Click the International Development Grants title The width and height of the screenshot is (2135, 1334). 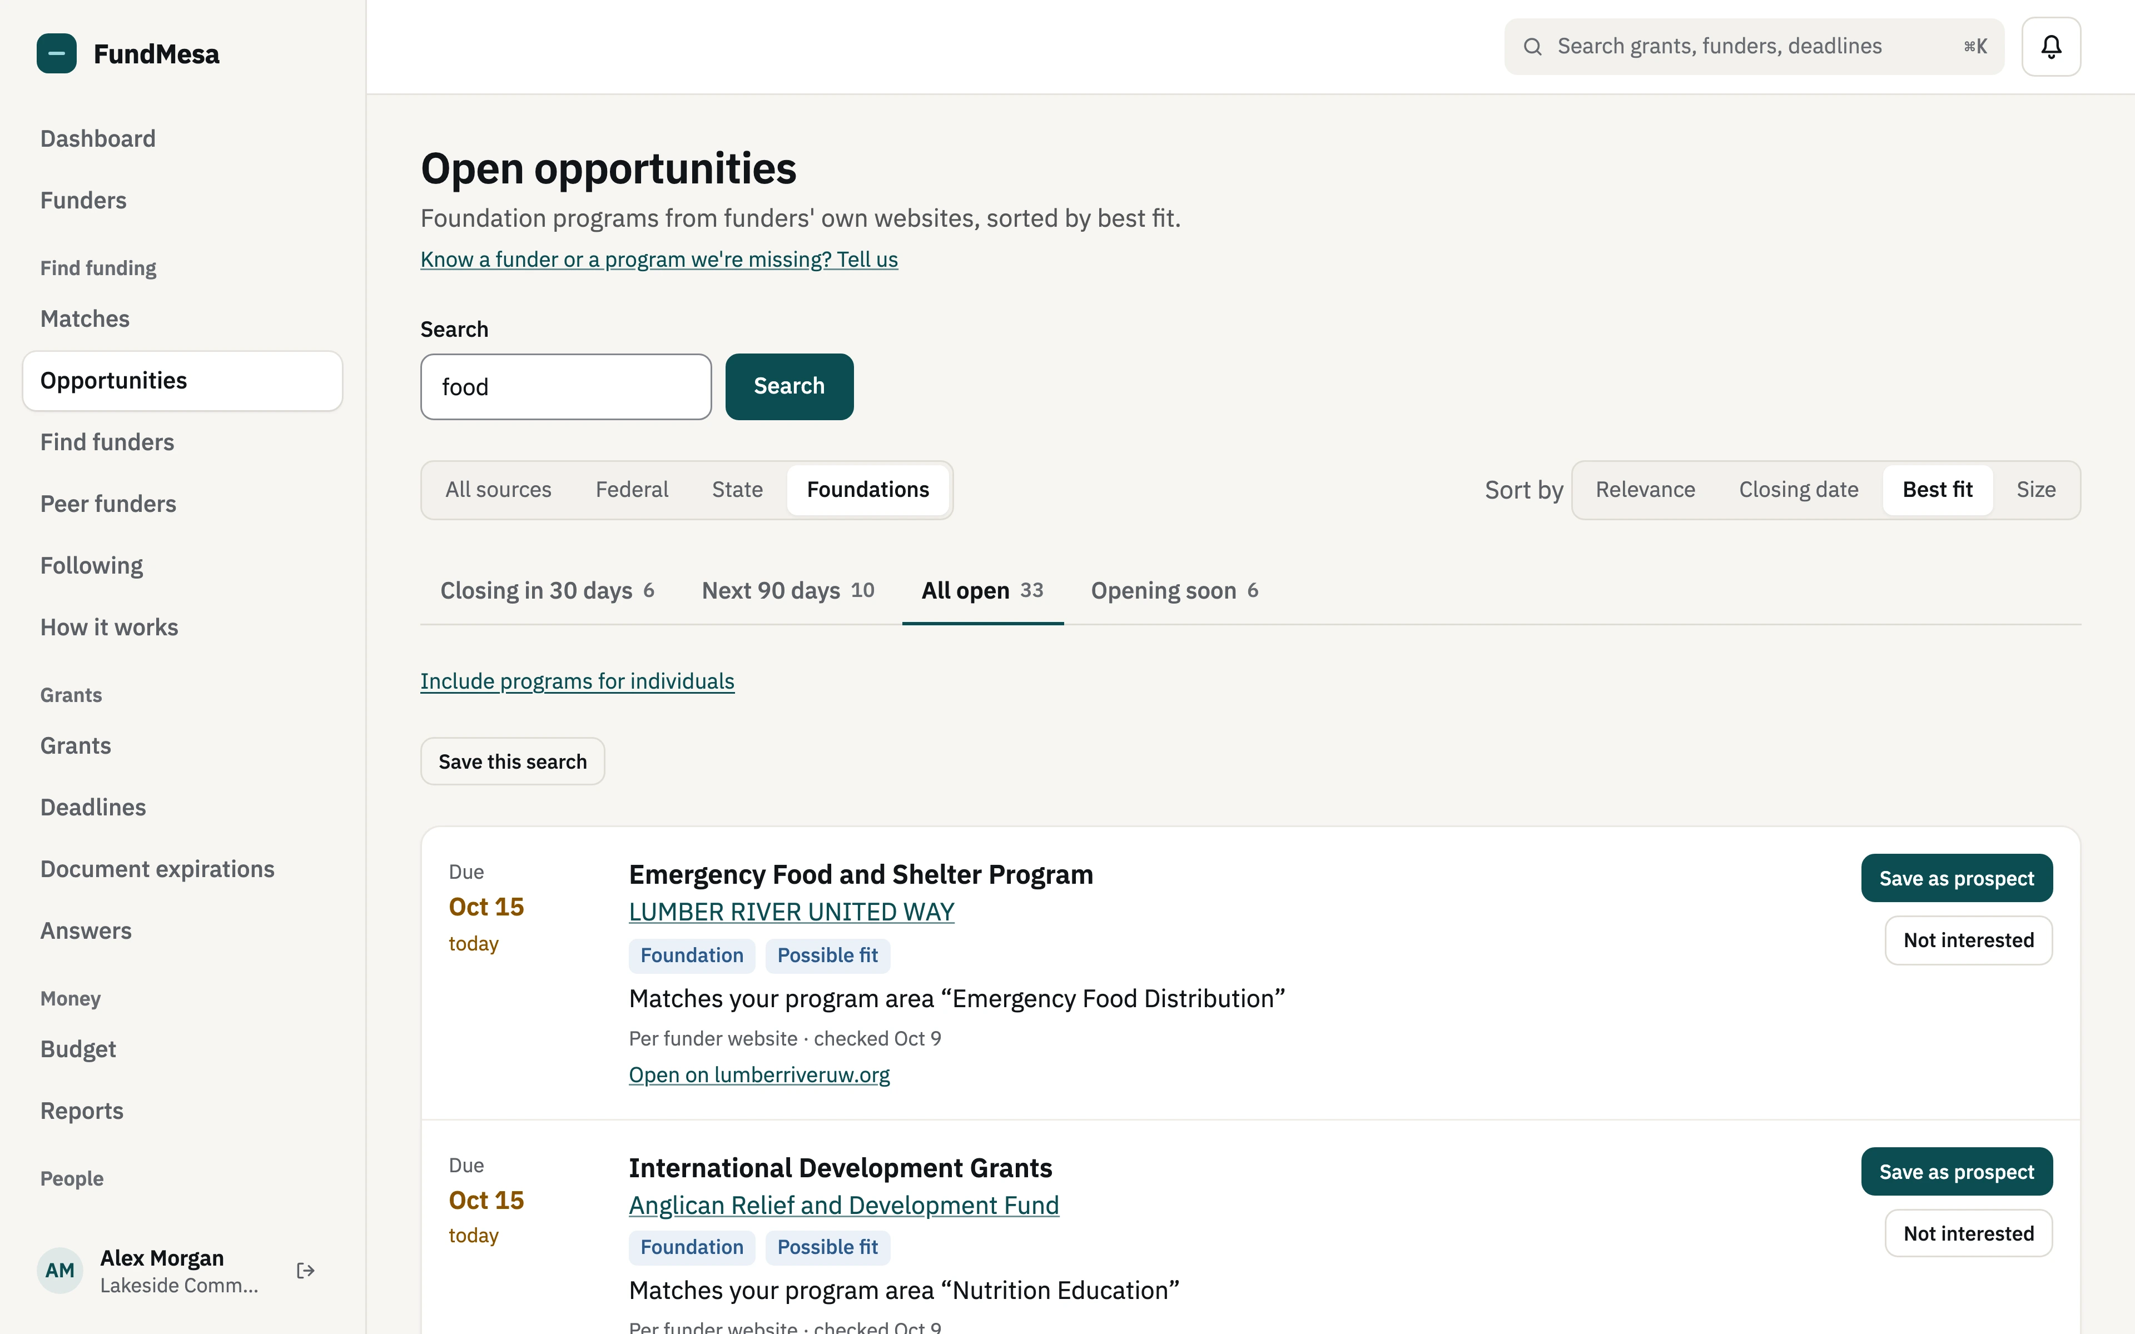click(840, 1168)
